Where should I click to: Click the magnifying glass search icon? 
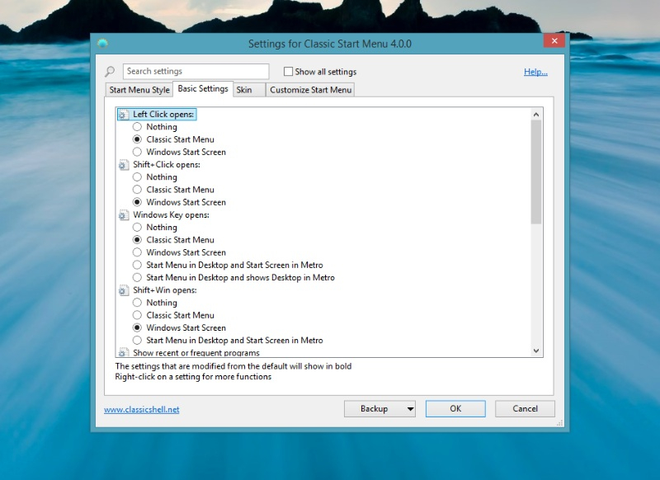(111, 72)
